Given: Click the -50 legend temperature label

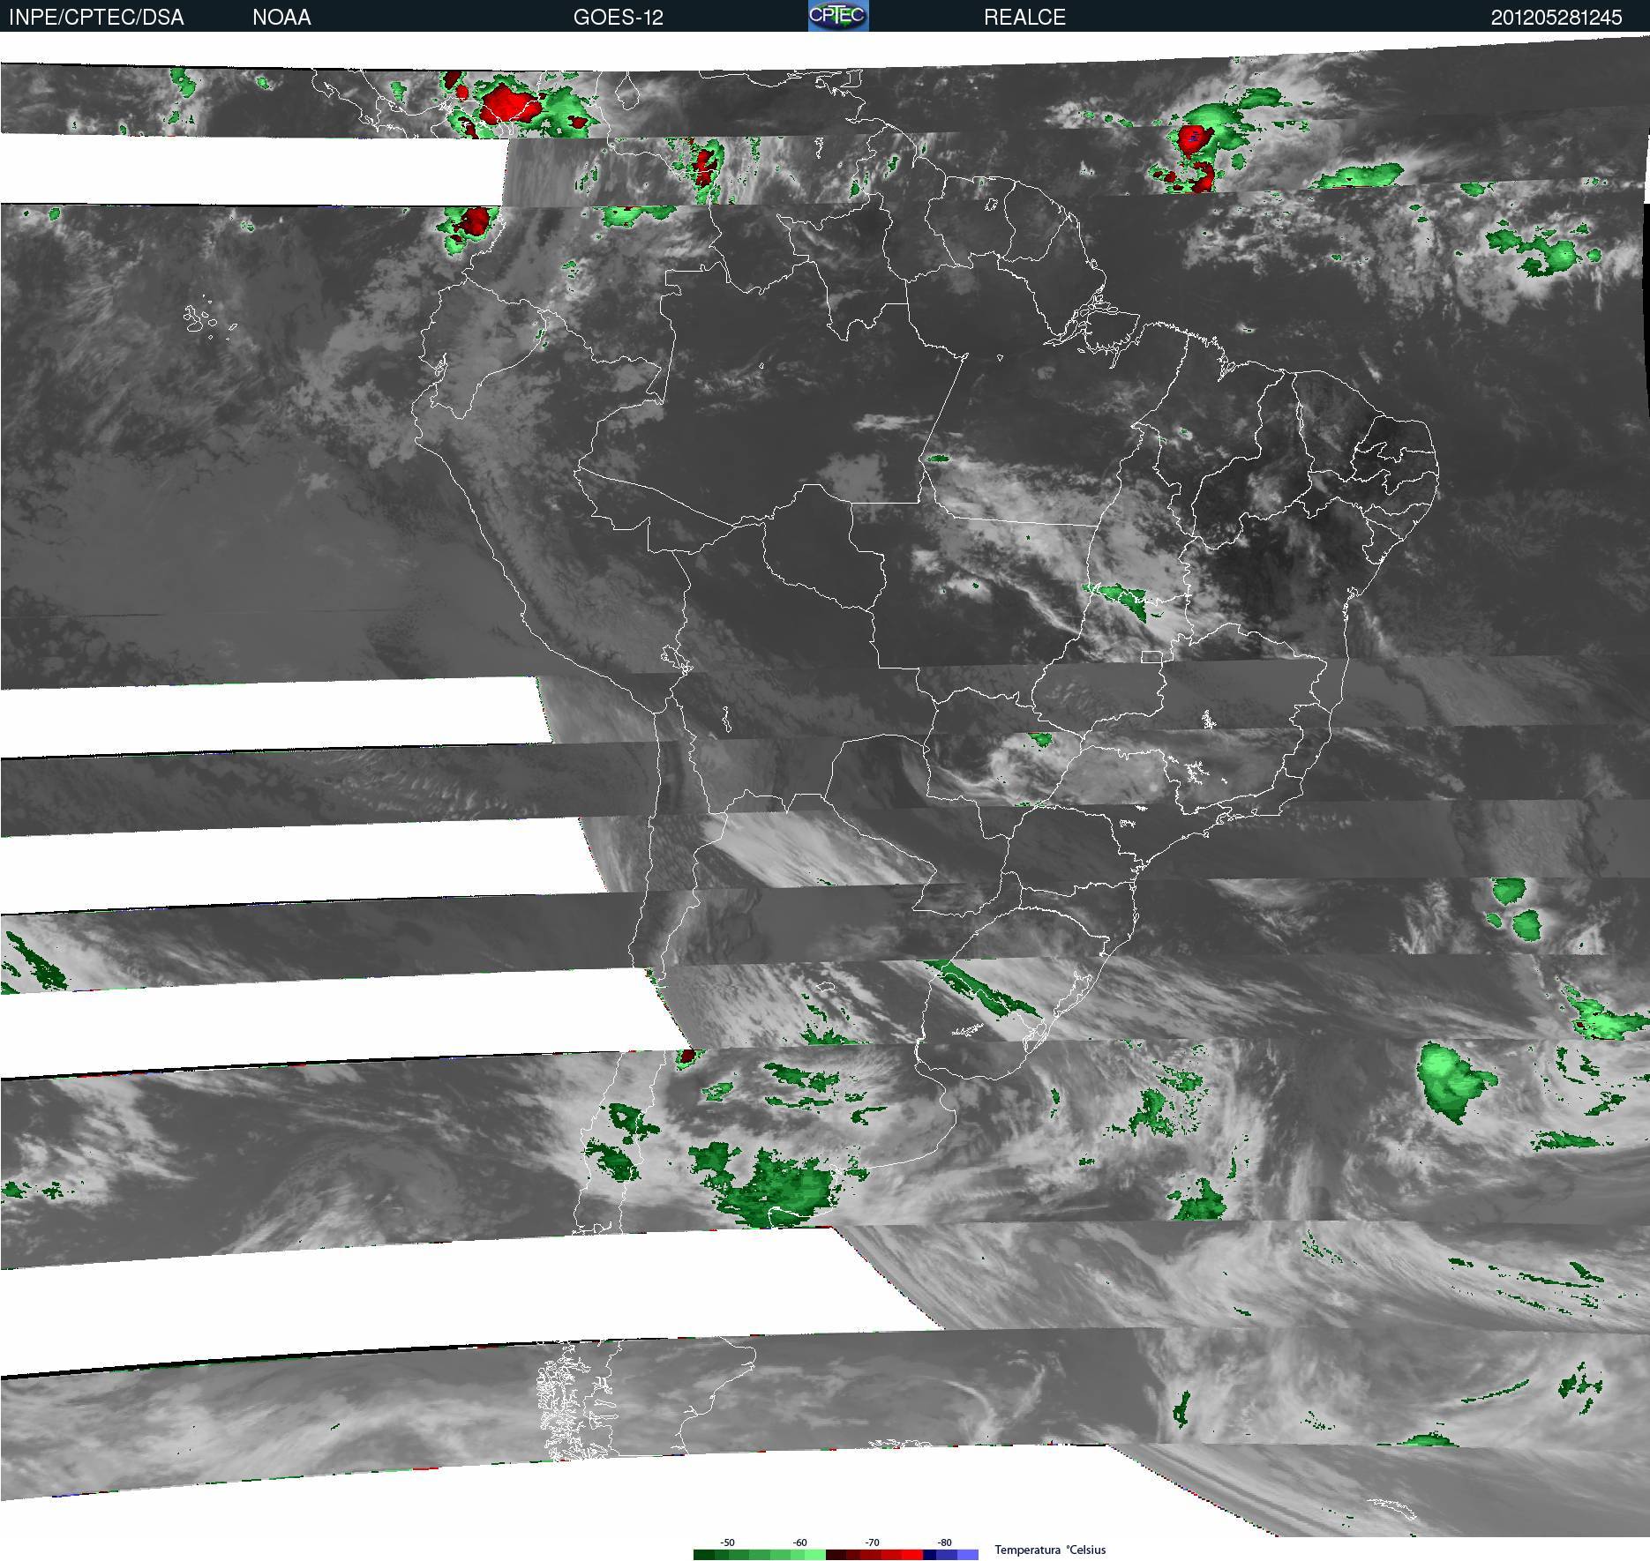Looking at the screenshot, I should coord(727,1542).
